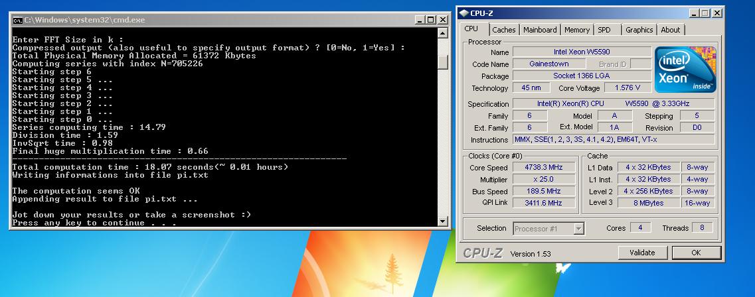Click the cmd.exe title bar icon
The height and width of the screenshot is (297, 755).
17,20
